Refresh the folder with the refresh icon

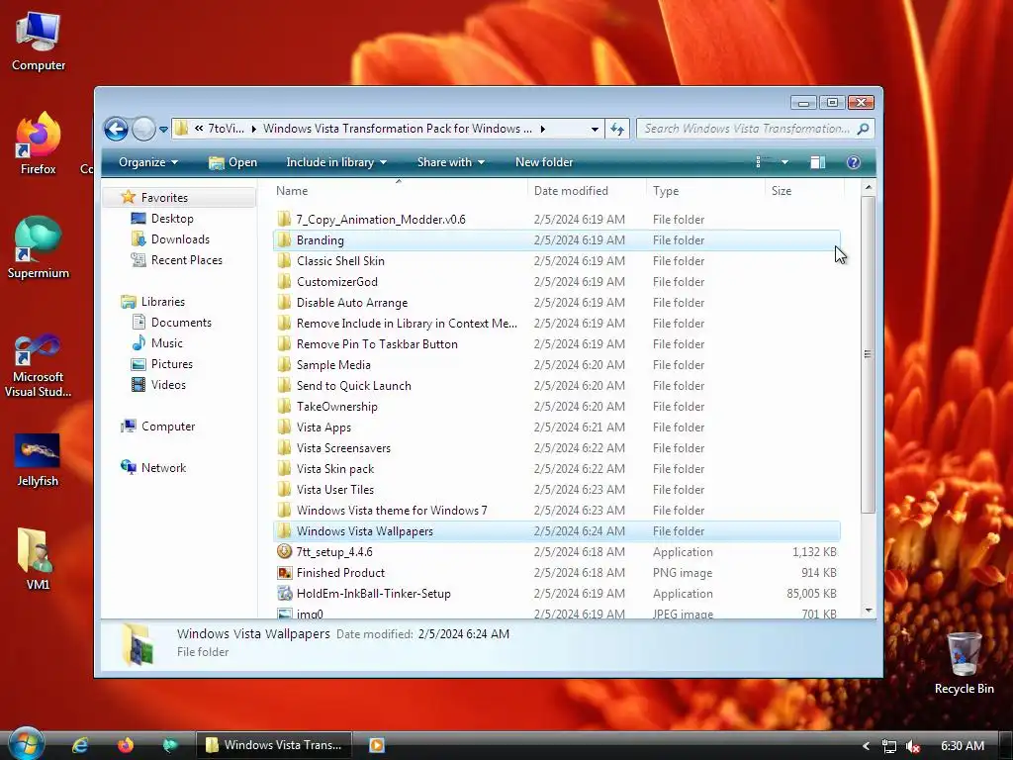pos(617,129)
